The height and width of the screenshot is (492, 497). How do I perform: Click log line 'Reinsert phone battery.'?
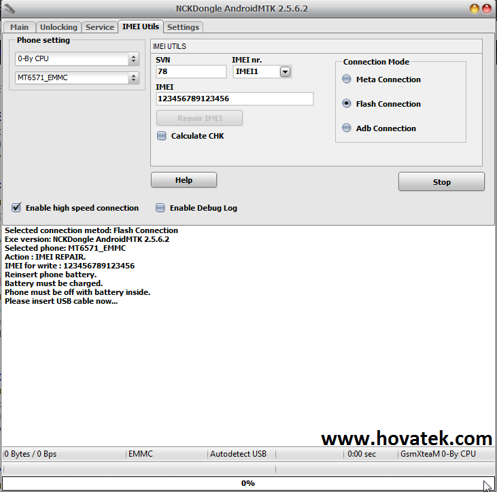(51, 275)
